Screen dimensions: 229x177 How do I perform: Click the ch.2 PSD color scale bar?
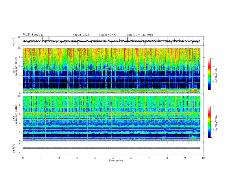pos(209,122)
